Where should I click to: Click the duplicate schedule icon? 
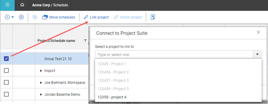click(35, 17)
